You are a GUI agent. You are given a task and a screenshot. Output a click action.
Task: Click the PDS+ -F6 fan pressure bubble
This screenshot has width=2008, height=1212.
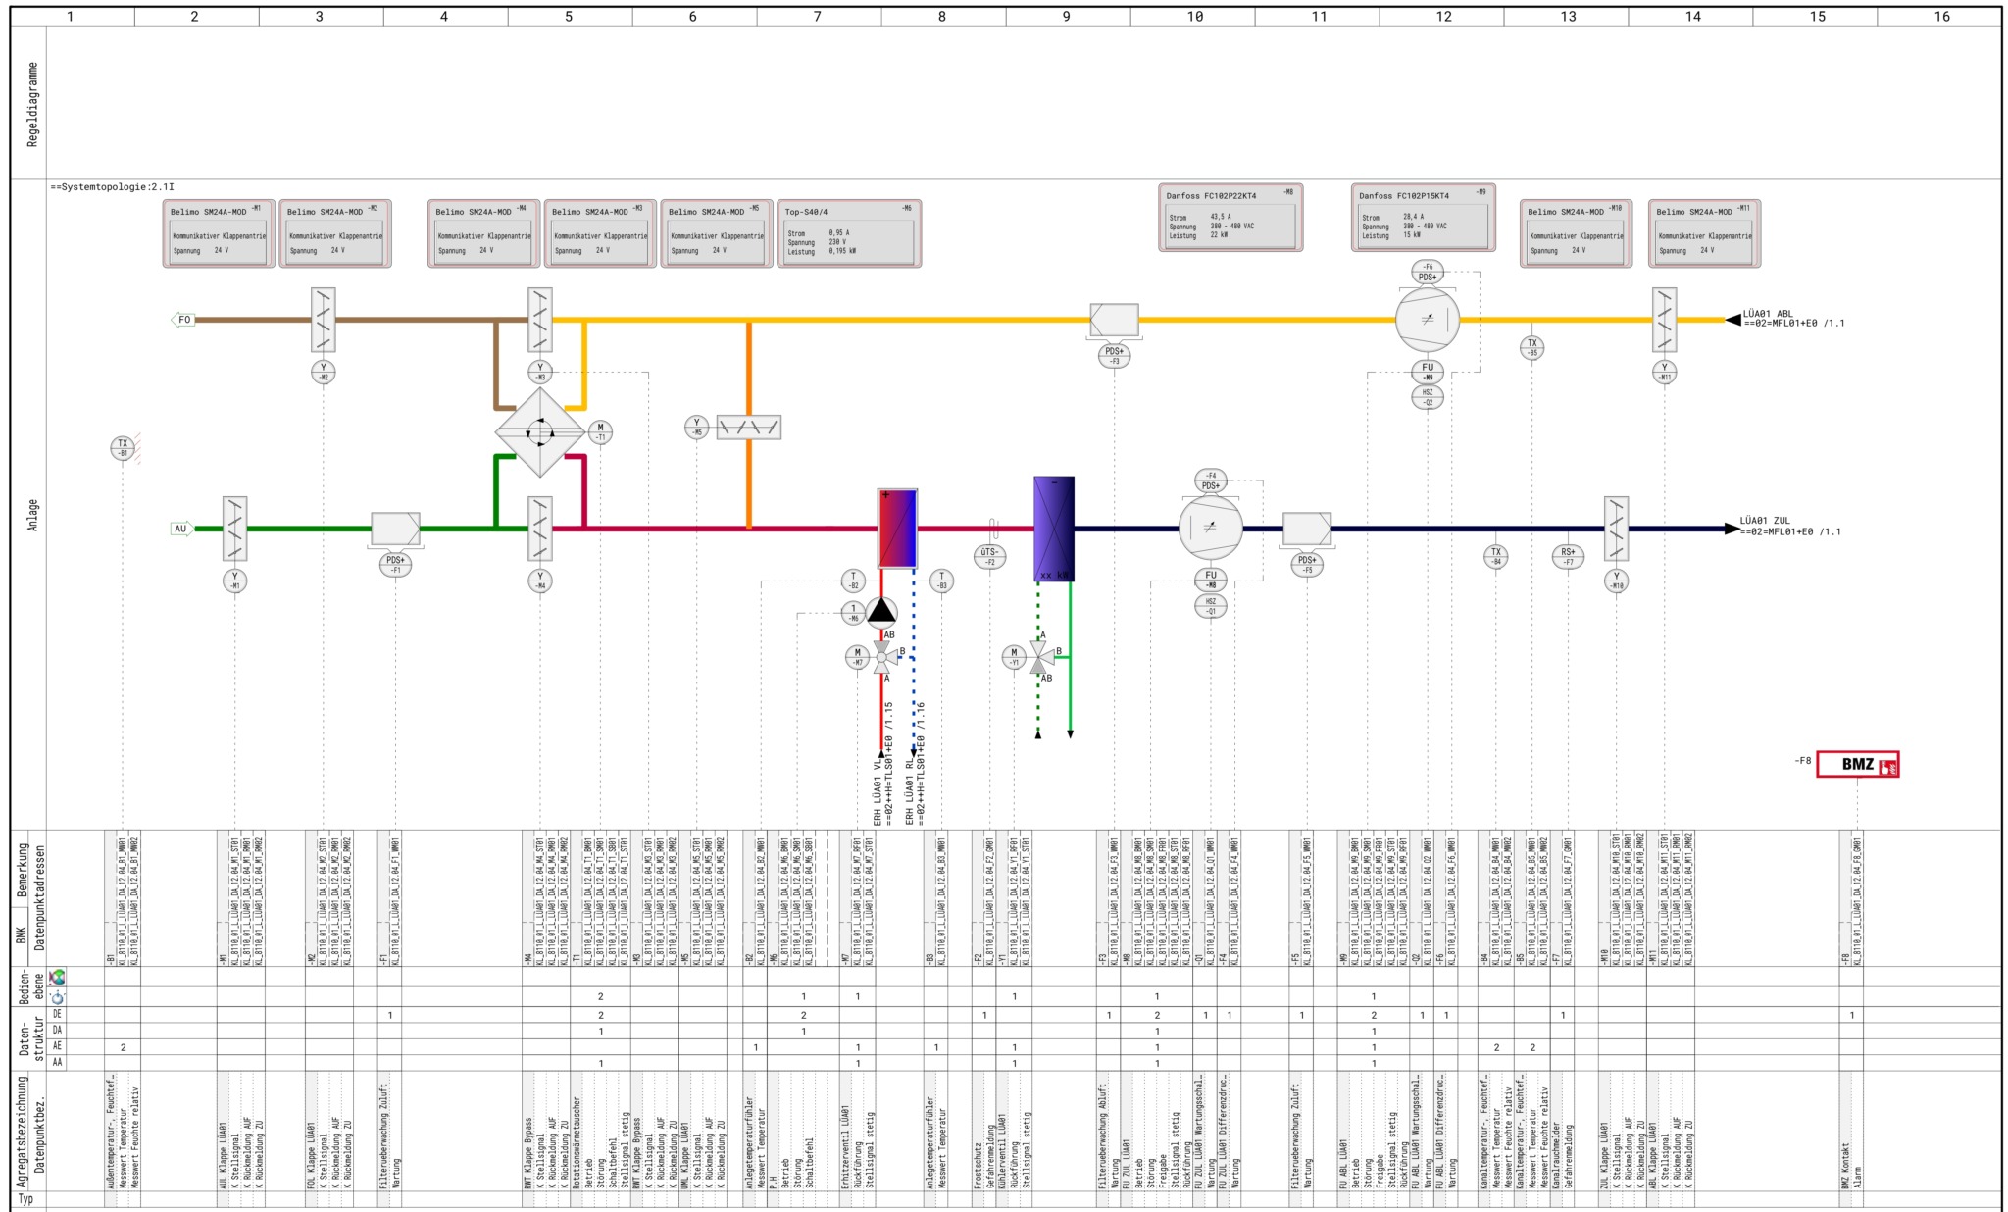point(1428,272)
